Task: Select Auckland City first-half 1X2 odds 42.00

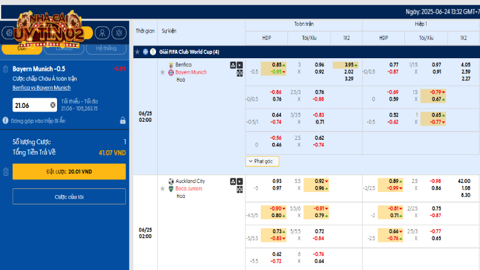Action: [464, 181]
